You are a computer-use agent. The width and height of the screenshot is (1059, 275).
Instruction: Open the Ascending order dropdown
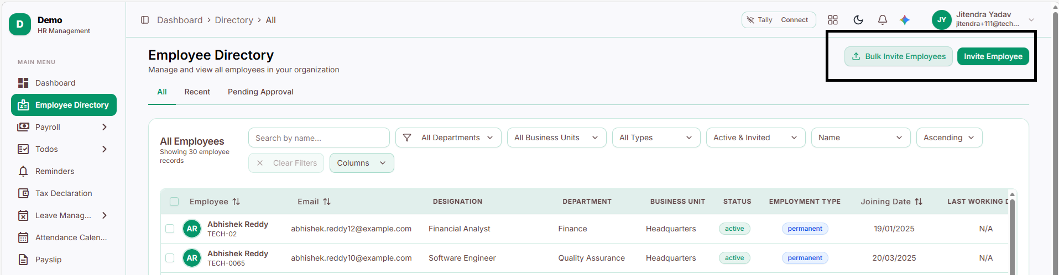coord(950,137)
